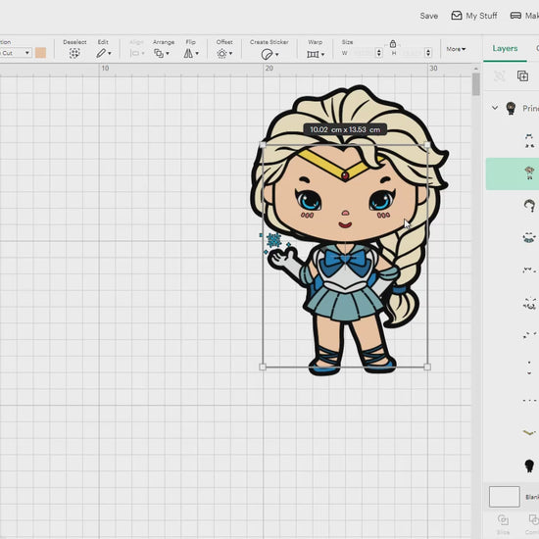
Task: Select the yellow tiara layer thumbnail
Action: click(x=529, y=432)
